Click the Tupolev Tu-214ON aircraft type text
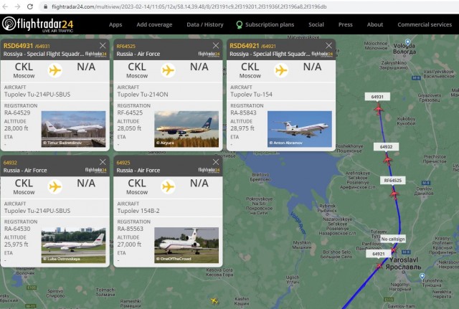Image resolution: width=459 pixels, height=309 pixels. [143, 94]
